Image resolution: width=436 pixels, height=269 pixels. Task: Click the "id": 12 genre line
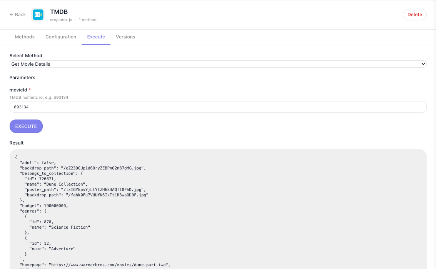(40, 244)
